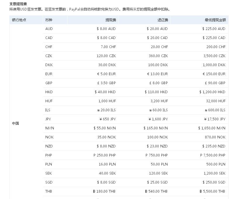
Task: Select the 中国 bank location cell
Action: click(x=15, y=123)
